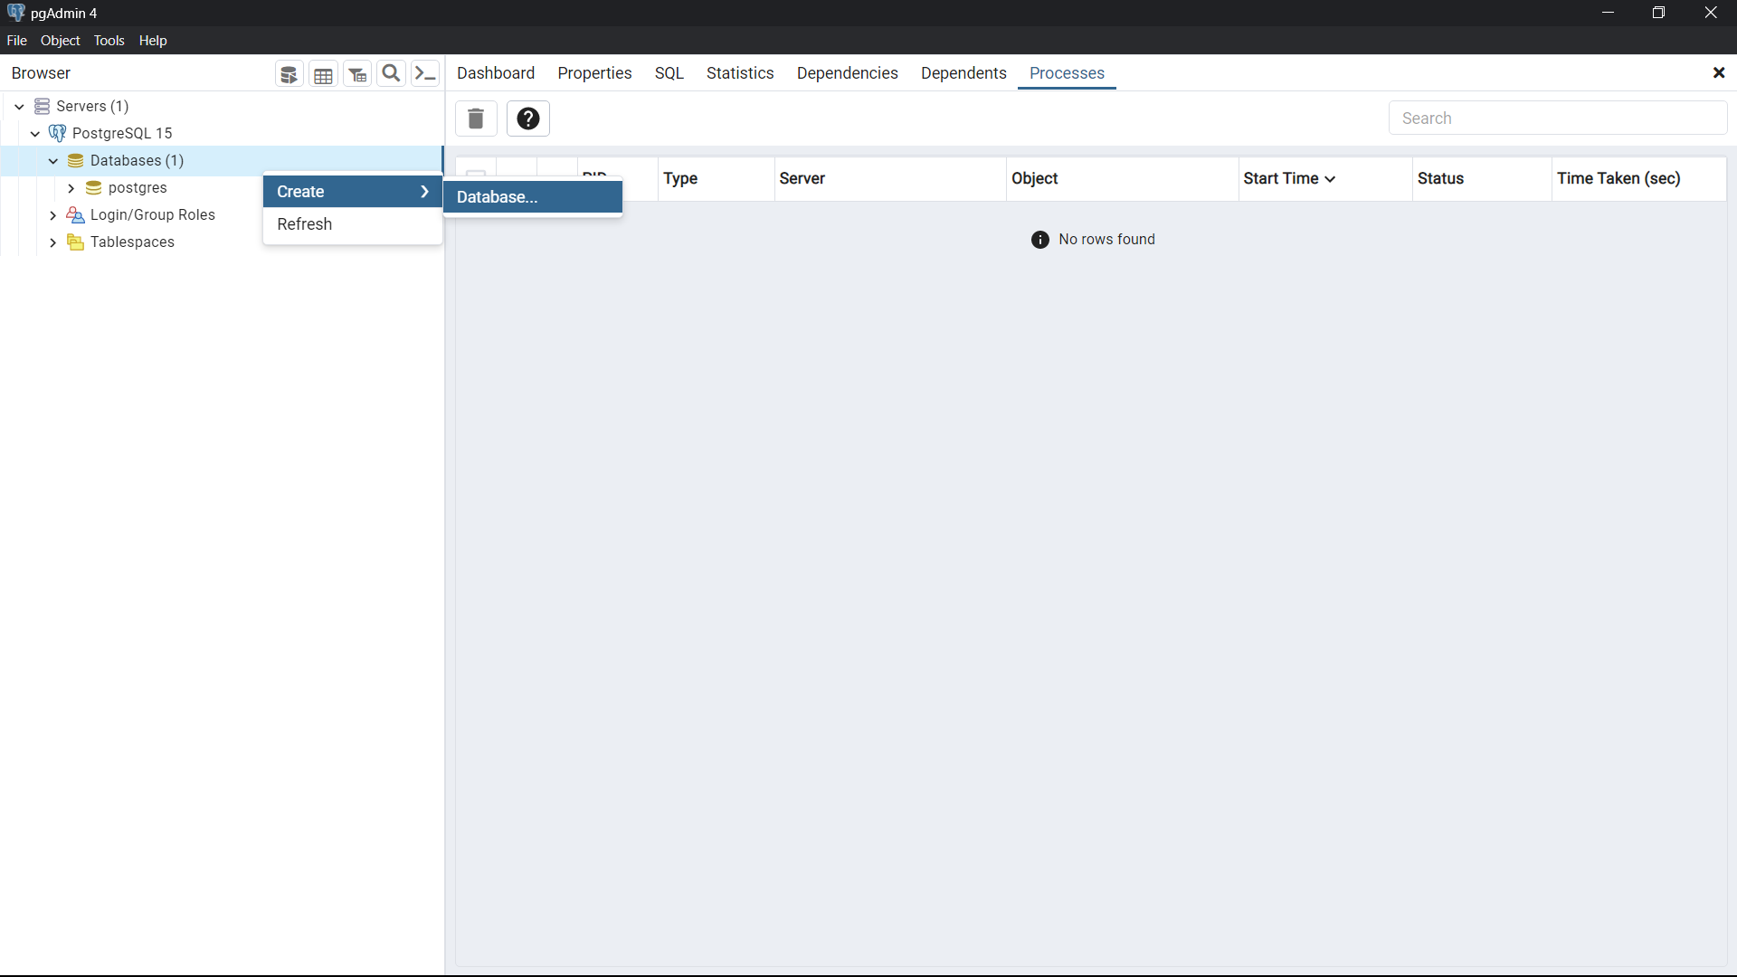Image resolution: width=1737 pixels, height=977 pixels.
Task: Click the Filtered Rows icon in Browser toolbar
Action: (x=357, y=74)
